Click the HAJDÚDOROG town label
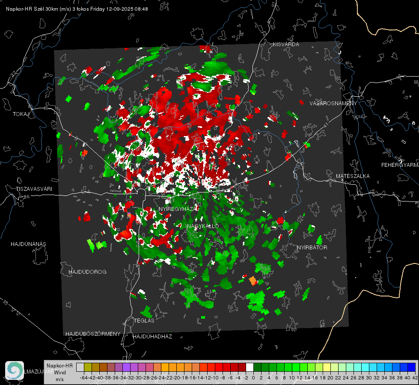The image size is (419, 385). 87,272
